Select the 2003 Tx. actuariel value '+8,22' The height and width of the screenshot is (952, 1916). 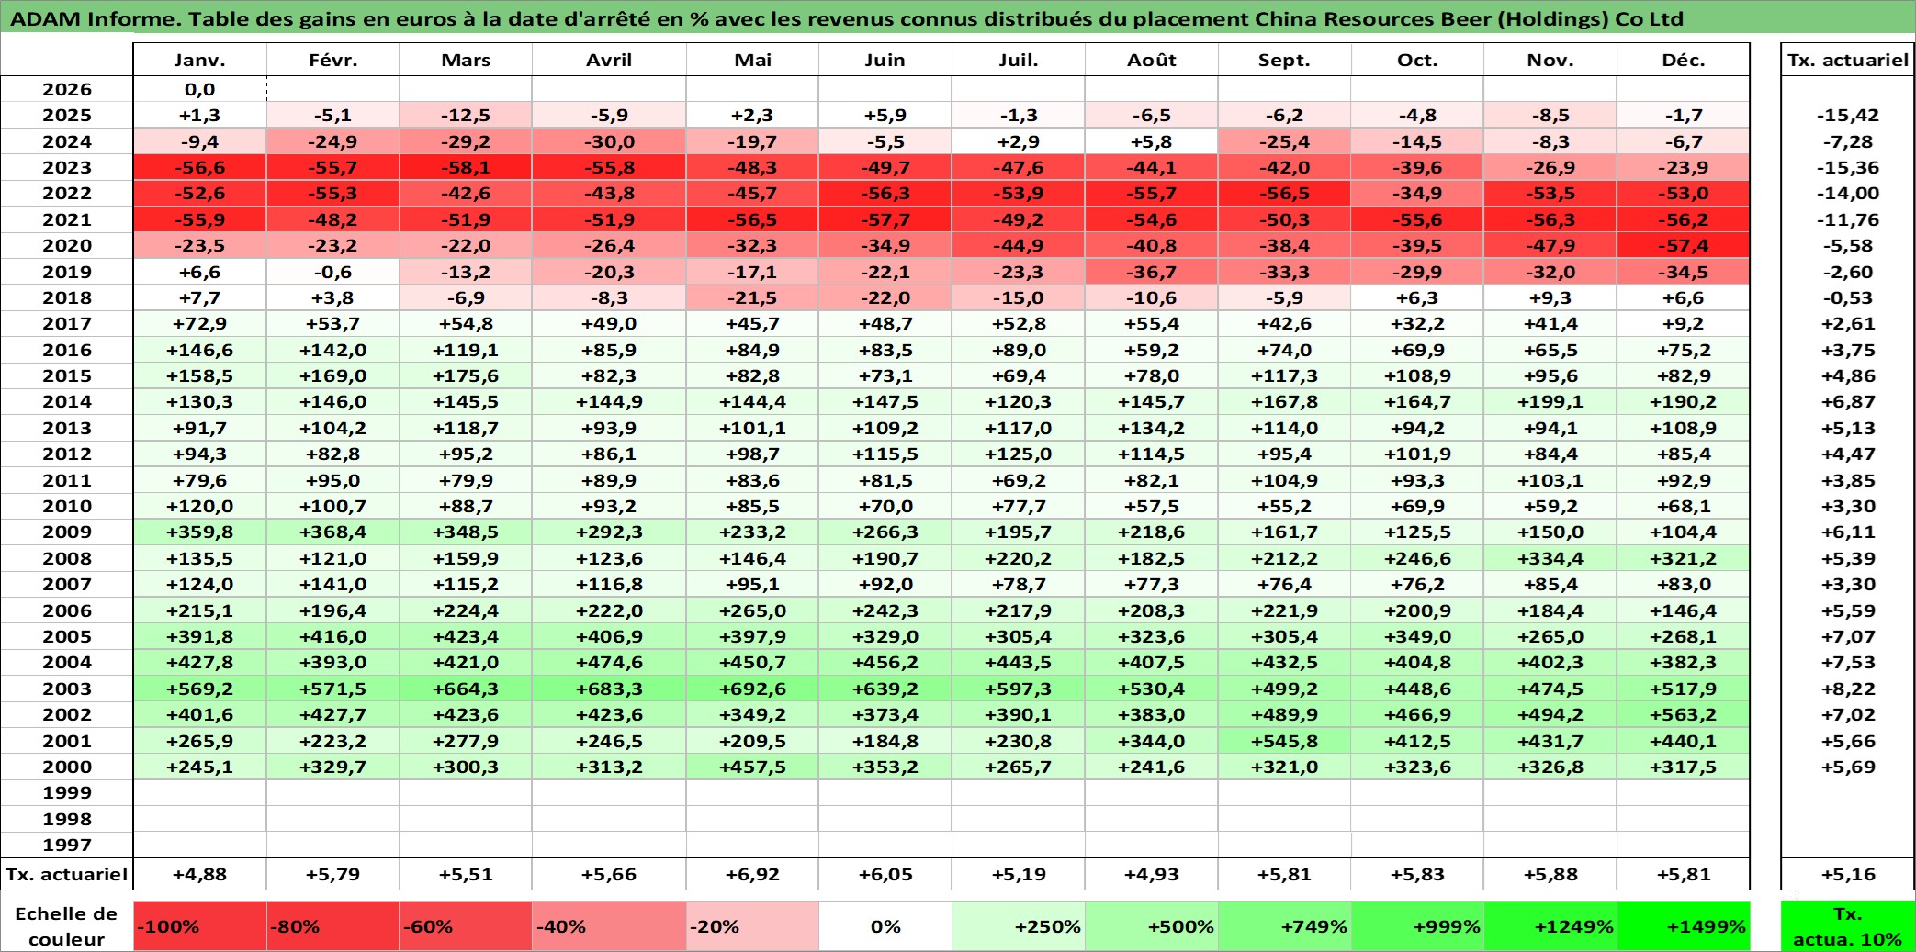pyautogui.click(x=1847, y=689)
